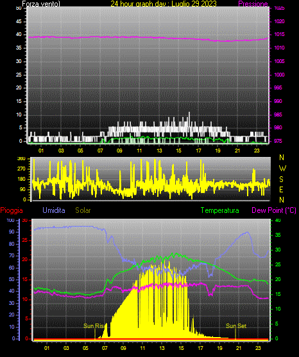This screenshot has height=357, width=299.
Task: Click the Solar legend label
Action: [x=83, y=210]
